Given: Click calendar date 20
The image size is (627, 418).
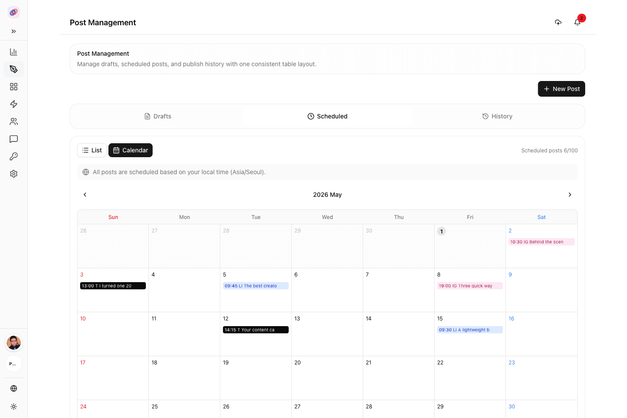Looking at the screenshot, I should coord(297,363).
